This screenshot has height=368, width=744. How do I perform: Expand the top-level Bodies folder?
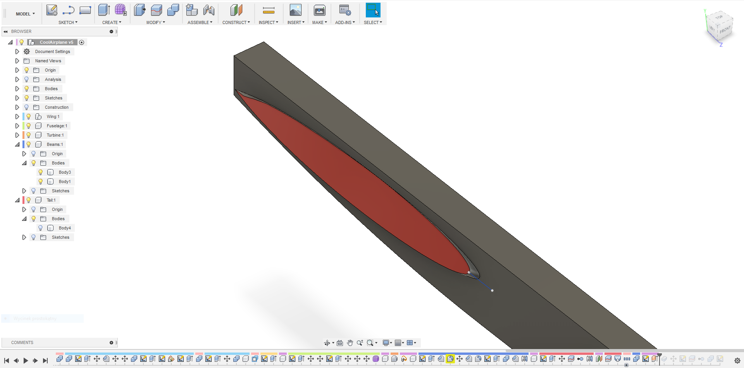17,89
